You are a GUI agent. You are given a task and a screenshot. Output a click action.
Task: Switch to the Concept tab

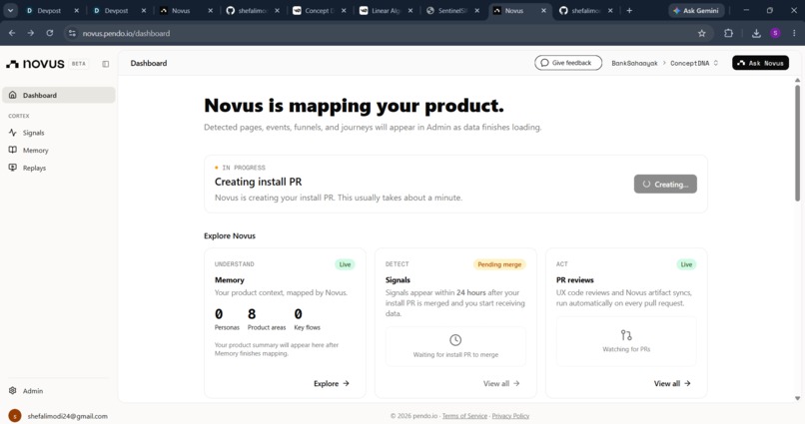(x=319, y=10)
